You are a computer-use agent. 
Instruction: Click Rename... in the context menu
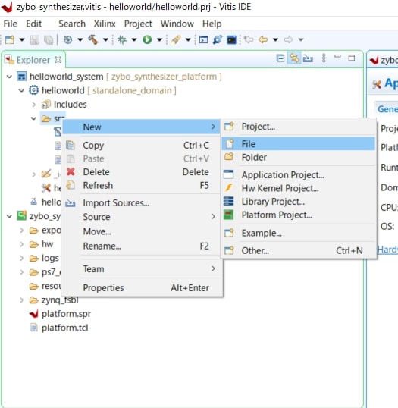(x=141, y=246)
